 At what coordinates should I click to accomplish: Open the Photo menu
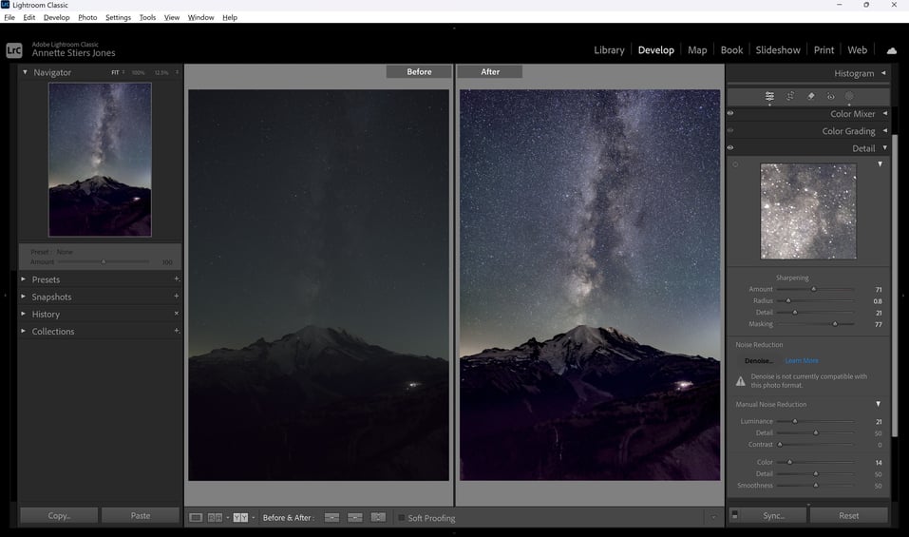point(87,17)
